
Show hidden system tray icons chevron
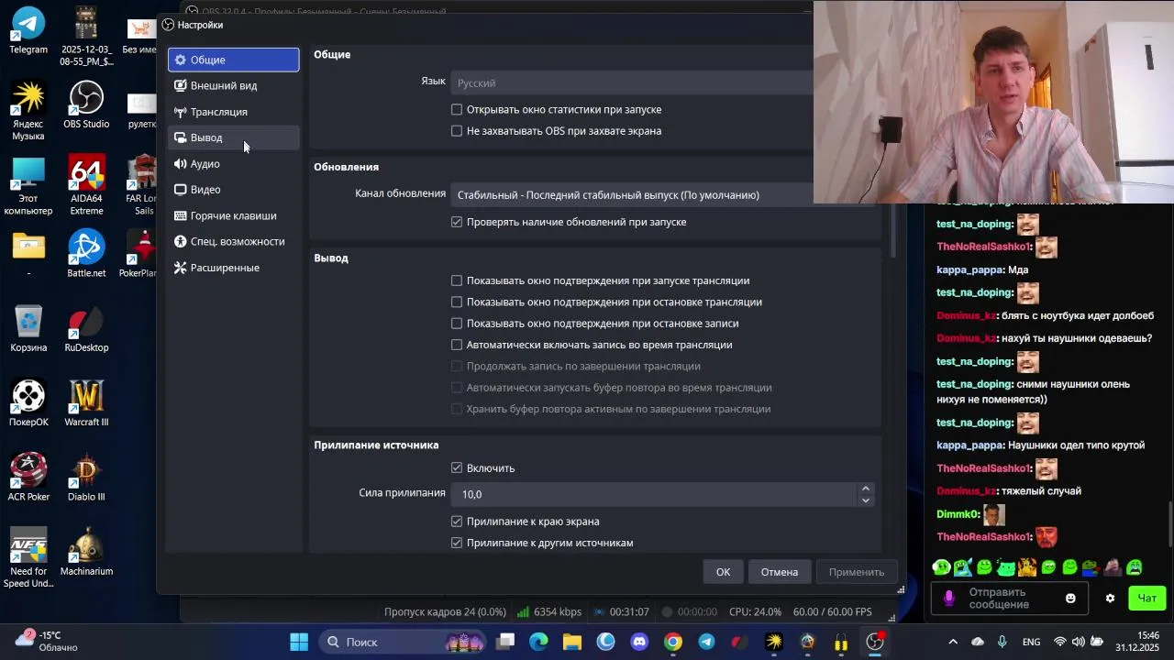pyautogui.click(x=953, y=642)
